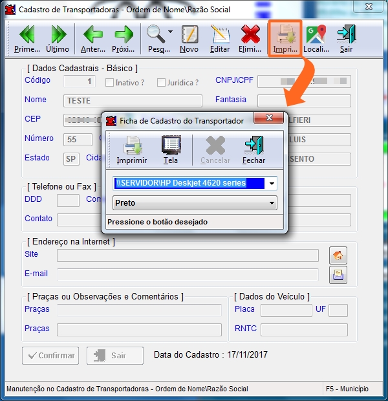
Task: Open the Preto color mode dropdown
Action: [x=272, y=203]
